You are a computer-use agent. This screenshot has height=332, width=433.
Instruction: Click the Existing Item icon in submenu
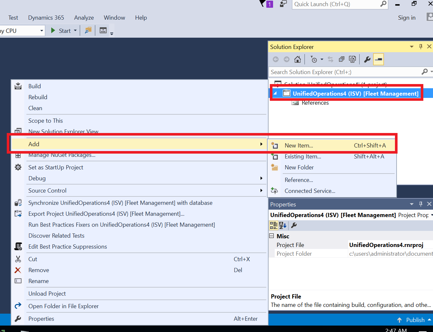(x=274, y=156)
